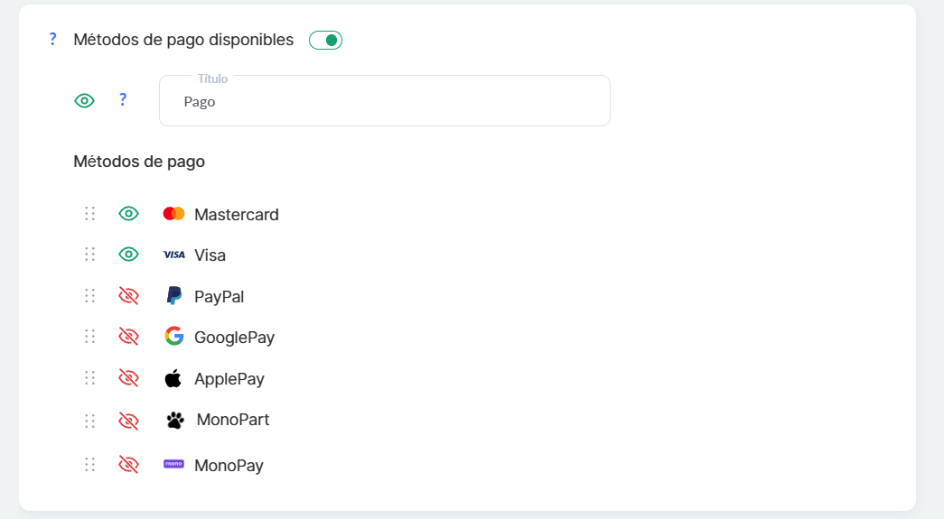
Task: Click the MonoPart paw icon
Action: 174,420
